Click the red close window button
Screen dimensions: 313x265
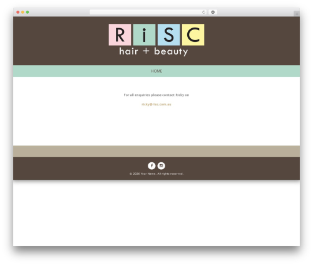pos(18,12)
